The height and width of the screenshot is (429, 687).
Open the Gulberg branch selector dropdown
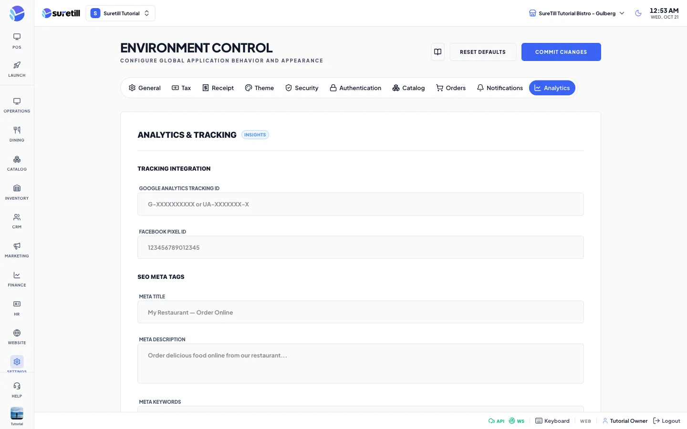pyautogui.click(x=577, y=13)
